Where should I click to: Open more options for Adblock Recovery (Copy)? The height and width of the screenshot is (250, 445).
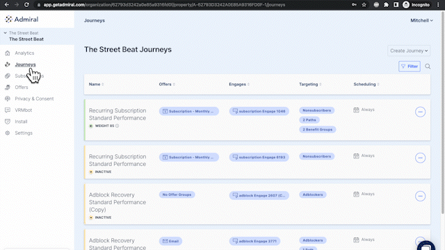420,196
